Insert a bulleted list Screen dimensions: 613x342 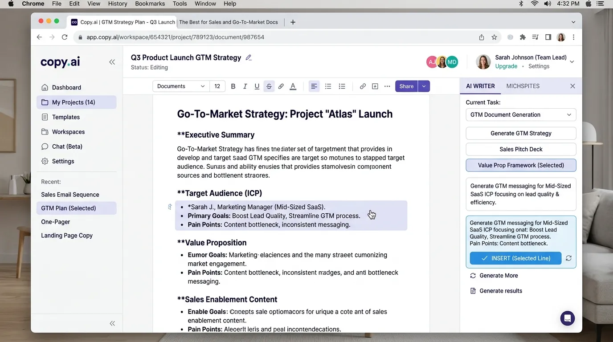click(x=328, y=86)
